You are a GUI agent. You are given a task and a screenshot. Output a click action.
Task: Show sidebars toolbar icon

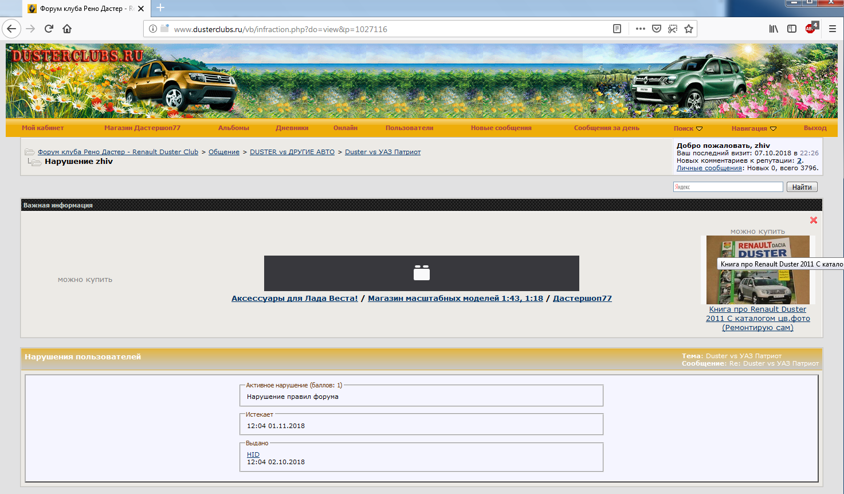792,29
